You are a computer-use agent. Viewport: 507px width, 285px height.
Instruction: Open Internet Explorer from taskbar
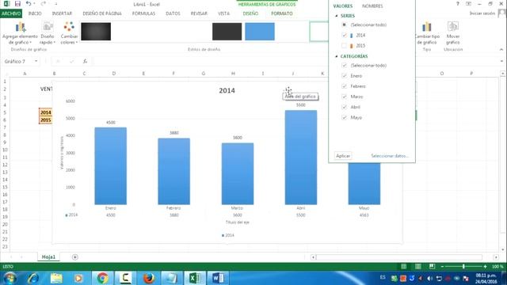(x=33, y=278)
